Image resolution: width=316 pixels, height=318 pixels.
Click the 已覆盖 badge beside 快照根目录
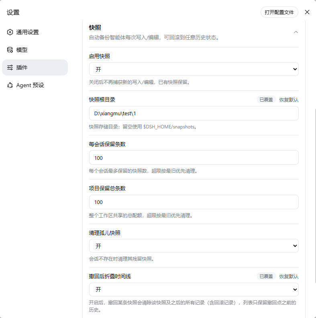point(266,100)
